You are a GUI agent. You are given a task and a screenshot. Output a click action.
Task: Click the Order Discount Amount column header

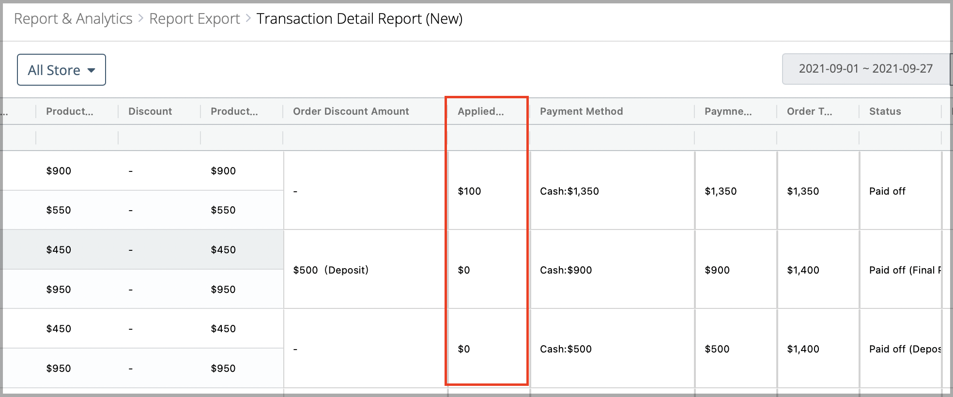point(351,111)
